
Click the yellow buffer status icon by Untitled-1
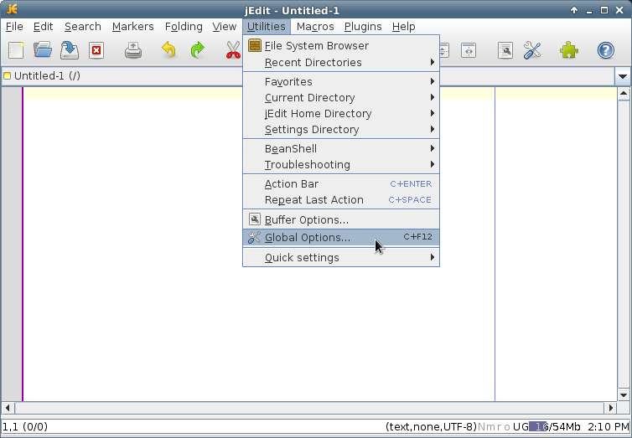click(7, 76)
